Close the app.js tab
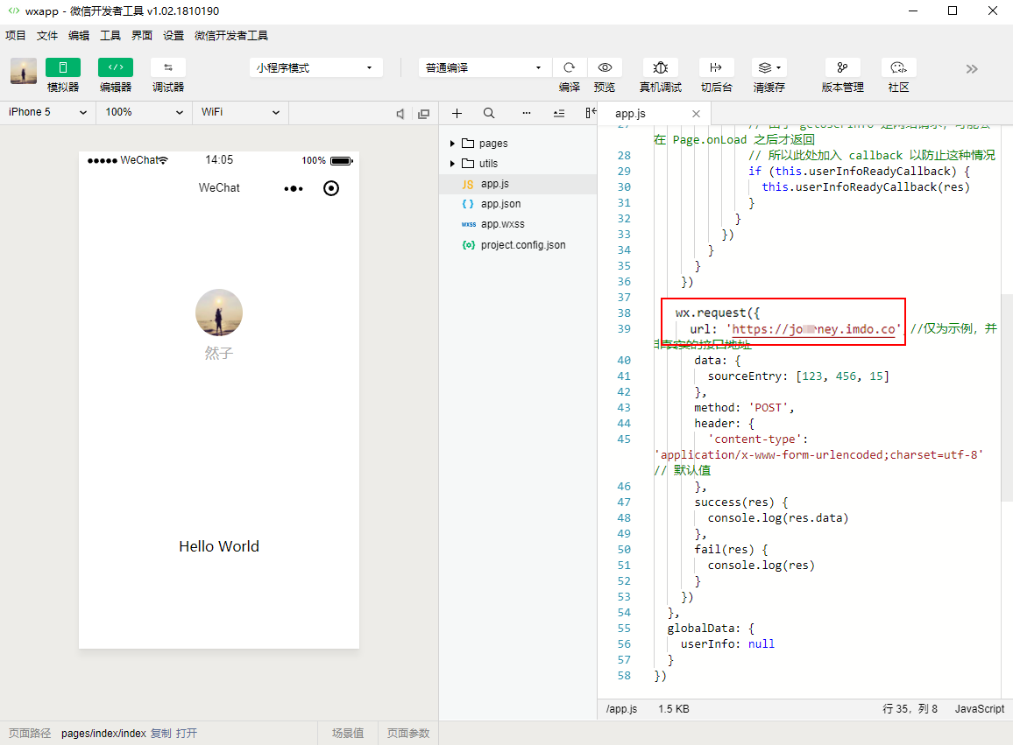Image resolution: width=1013 pixels, height=745 pixels. coord(696,114)
